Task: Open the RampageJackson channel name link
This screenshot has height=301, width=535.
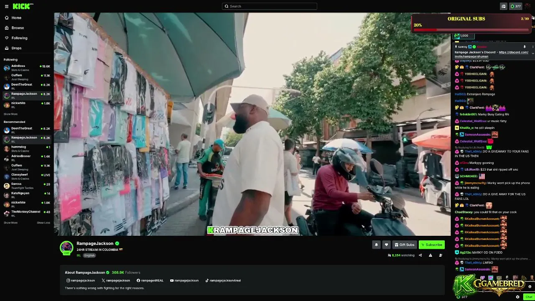Action: tap(95, 243)
